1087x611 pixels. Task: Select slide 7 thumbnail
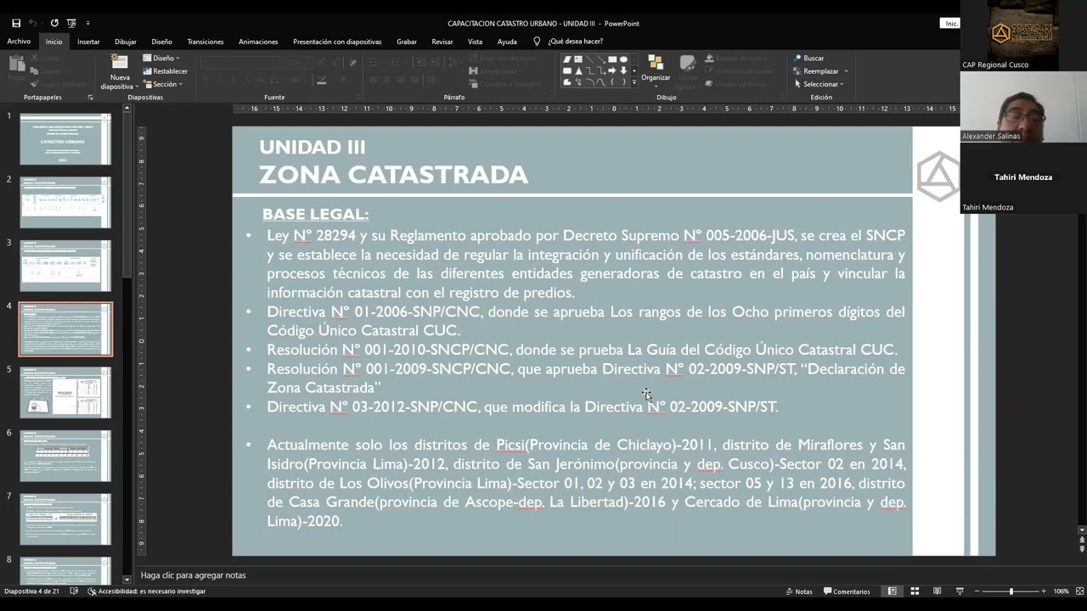(x=65, y=519)
